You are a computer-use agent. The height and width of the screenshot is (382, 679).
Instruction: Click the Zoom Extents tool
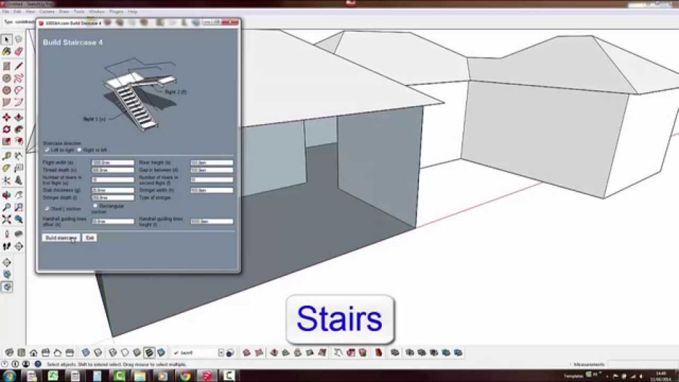click(7, 219)
